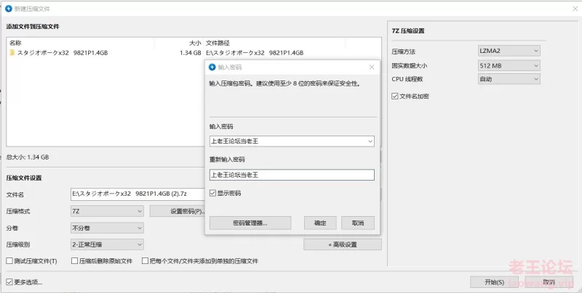Toggle the 显示密码 checkbox

click(212, 194)
